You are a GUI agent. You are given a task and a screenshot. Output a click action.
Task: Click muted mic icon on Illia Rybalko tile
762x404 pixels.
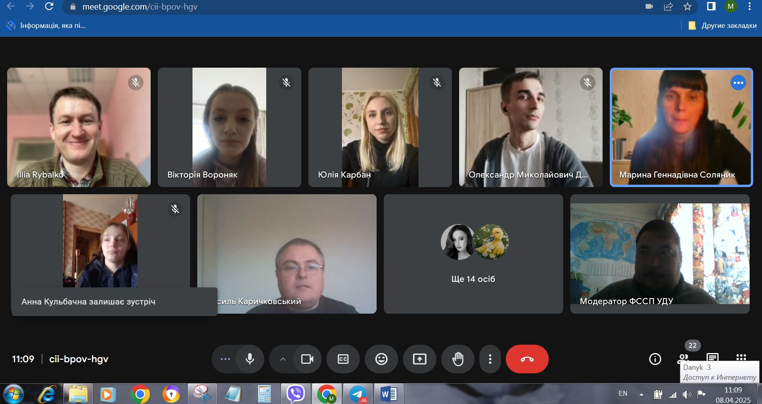136,82
